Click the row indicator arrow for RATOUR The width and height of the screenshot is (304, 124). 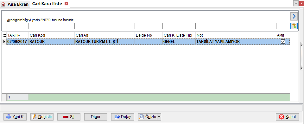[x=4, y=42]
